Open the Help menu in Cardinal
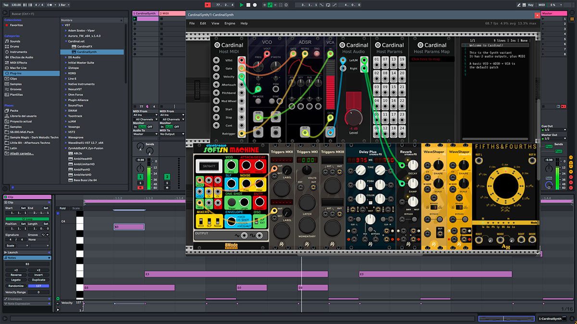577x324 pixels. 244,23
